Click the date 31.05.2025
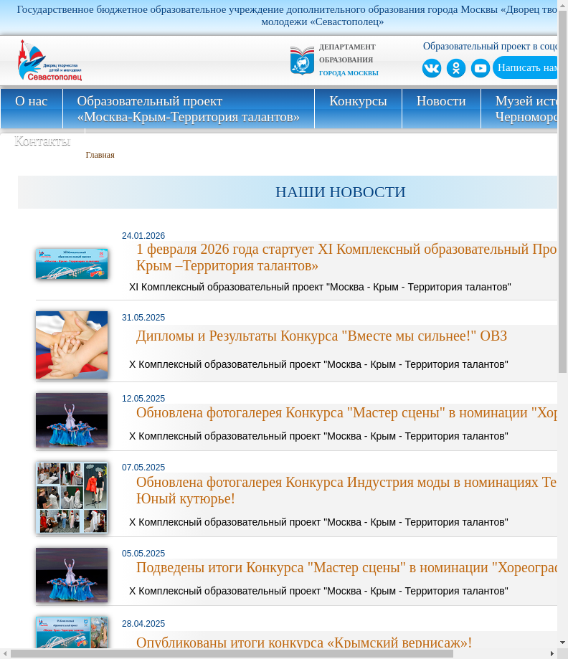The width and height of the screenshot is (568, 659). click(143, 318)
